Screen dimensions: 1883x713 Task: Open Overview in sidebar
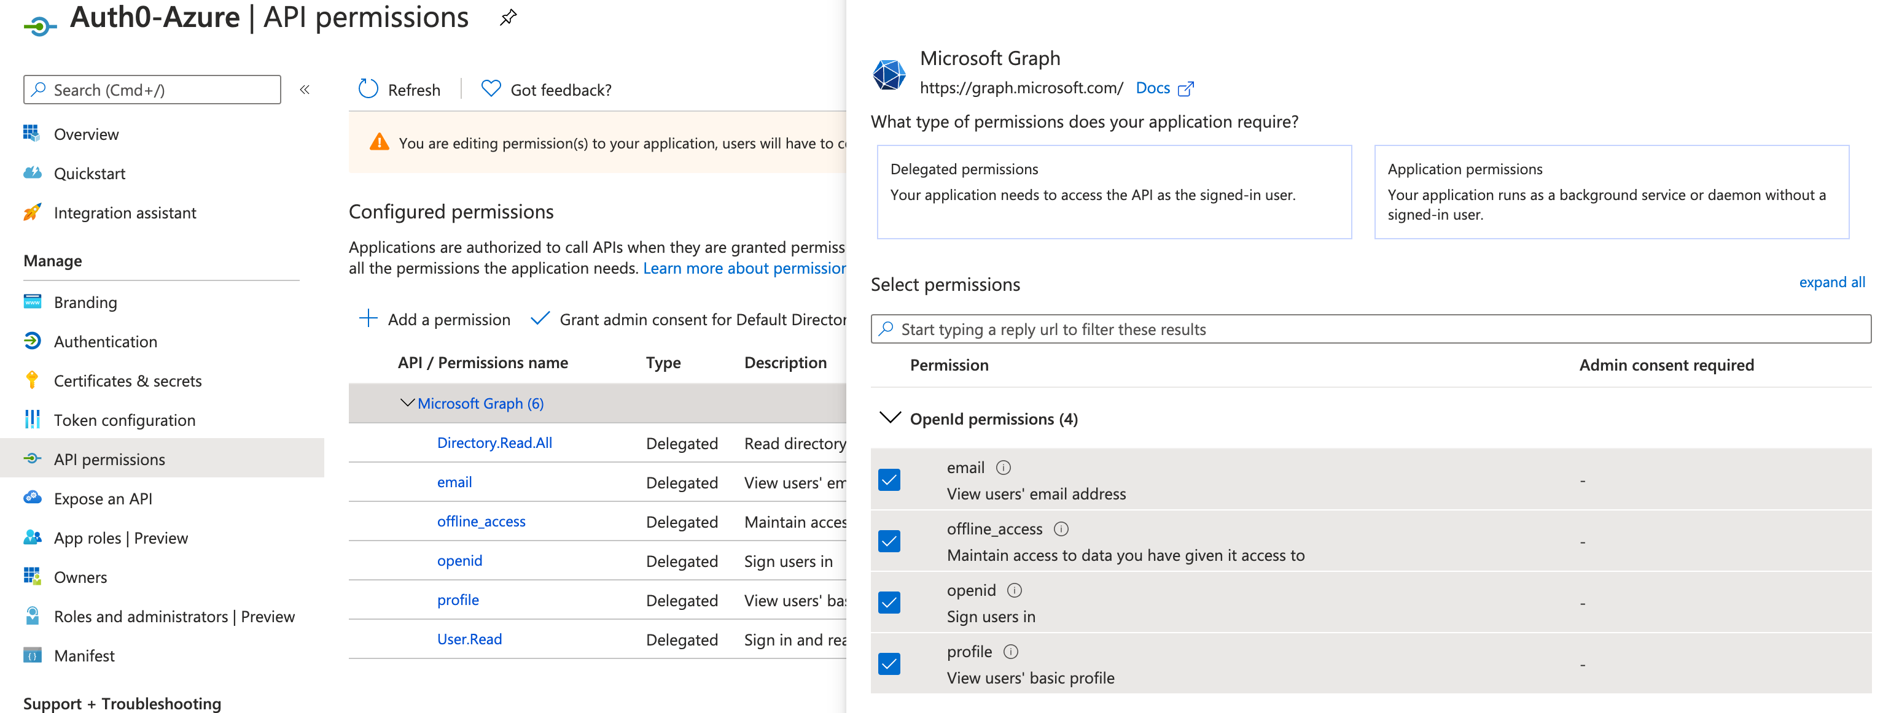(86, 134)
